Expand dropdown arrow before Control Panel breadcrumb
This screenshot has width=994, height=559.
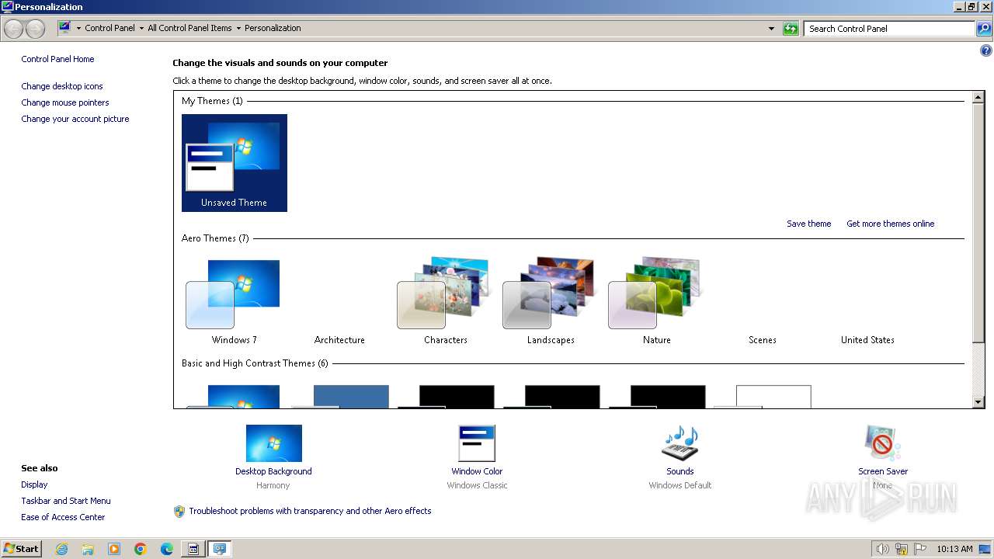click(x=78, y=28)
